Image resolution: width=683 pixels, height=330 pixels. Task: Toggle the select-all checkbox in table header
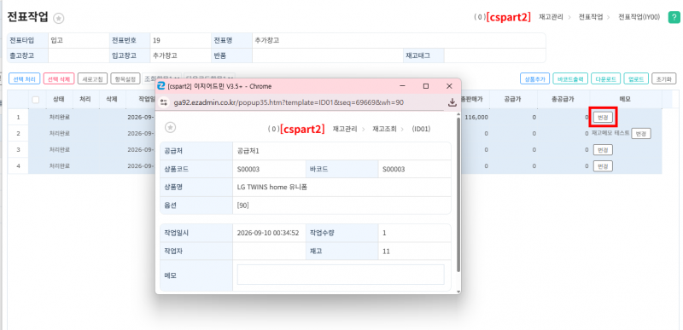[x=36, y=100]
